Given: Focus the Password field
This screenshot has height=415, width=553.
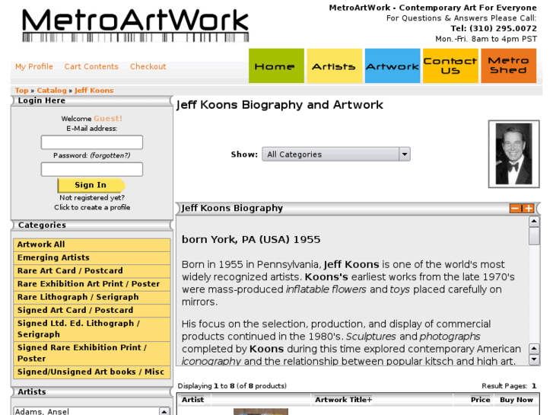Looking at the screenshot, I should (92, 169).
